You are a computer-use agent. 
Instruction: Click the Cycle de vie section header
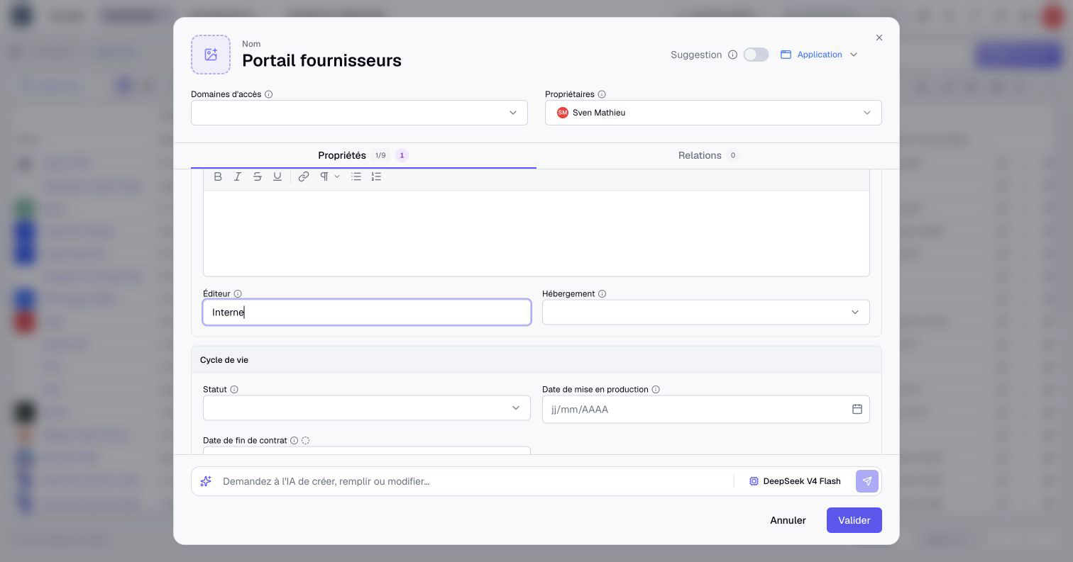coord(536,360)
